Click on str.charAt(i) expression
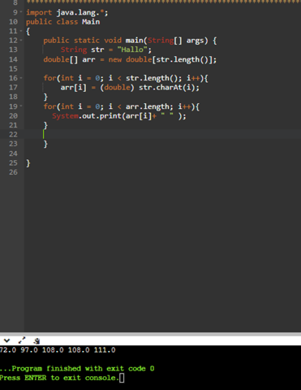The image size is (301, 390). coord(169,88)
